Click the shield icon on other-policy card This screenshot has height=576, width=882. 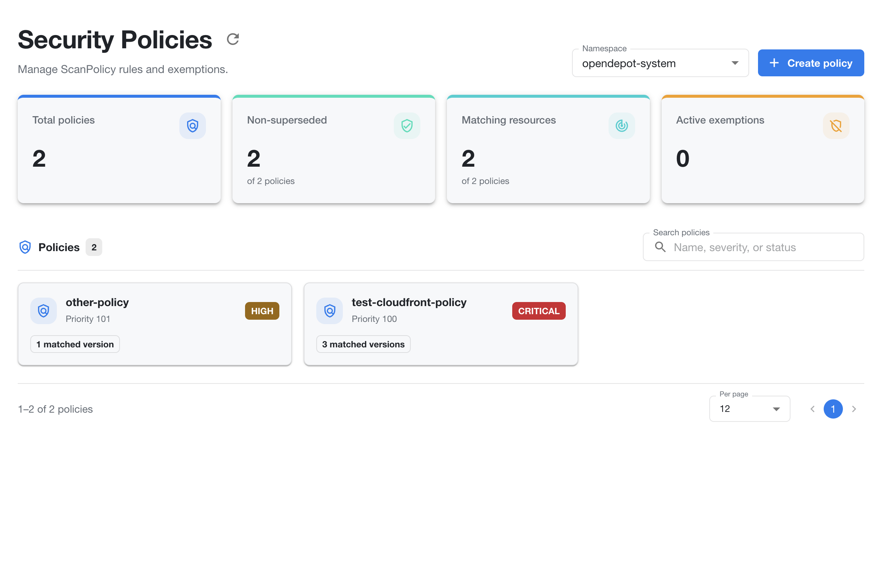coord(43,311)
